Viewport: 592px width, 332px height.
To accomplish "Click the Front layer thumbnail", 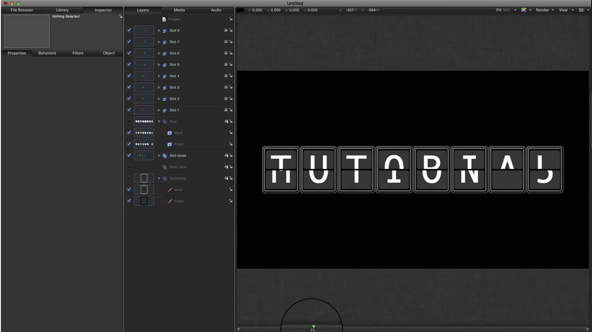I will tap(144, 144).
